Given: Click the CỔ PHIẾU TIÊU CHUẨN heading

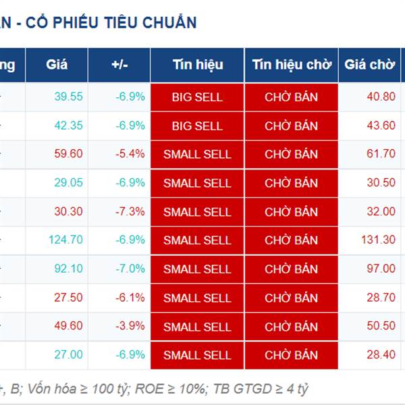Looking at the screenshot, I should pyautogui.click(x=111, y=22).
